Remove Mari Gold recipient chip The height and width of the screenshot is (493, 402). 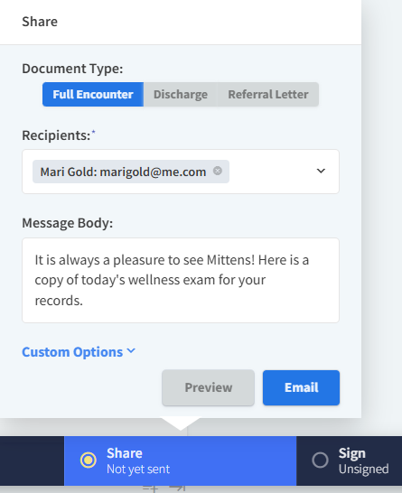coord(218,171)
